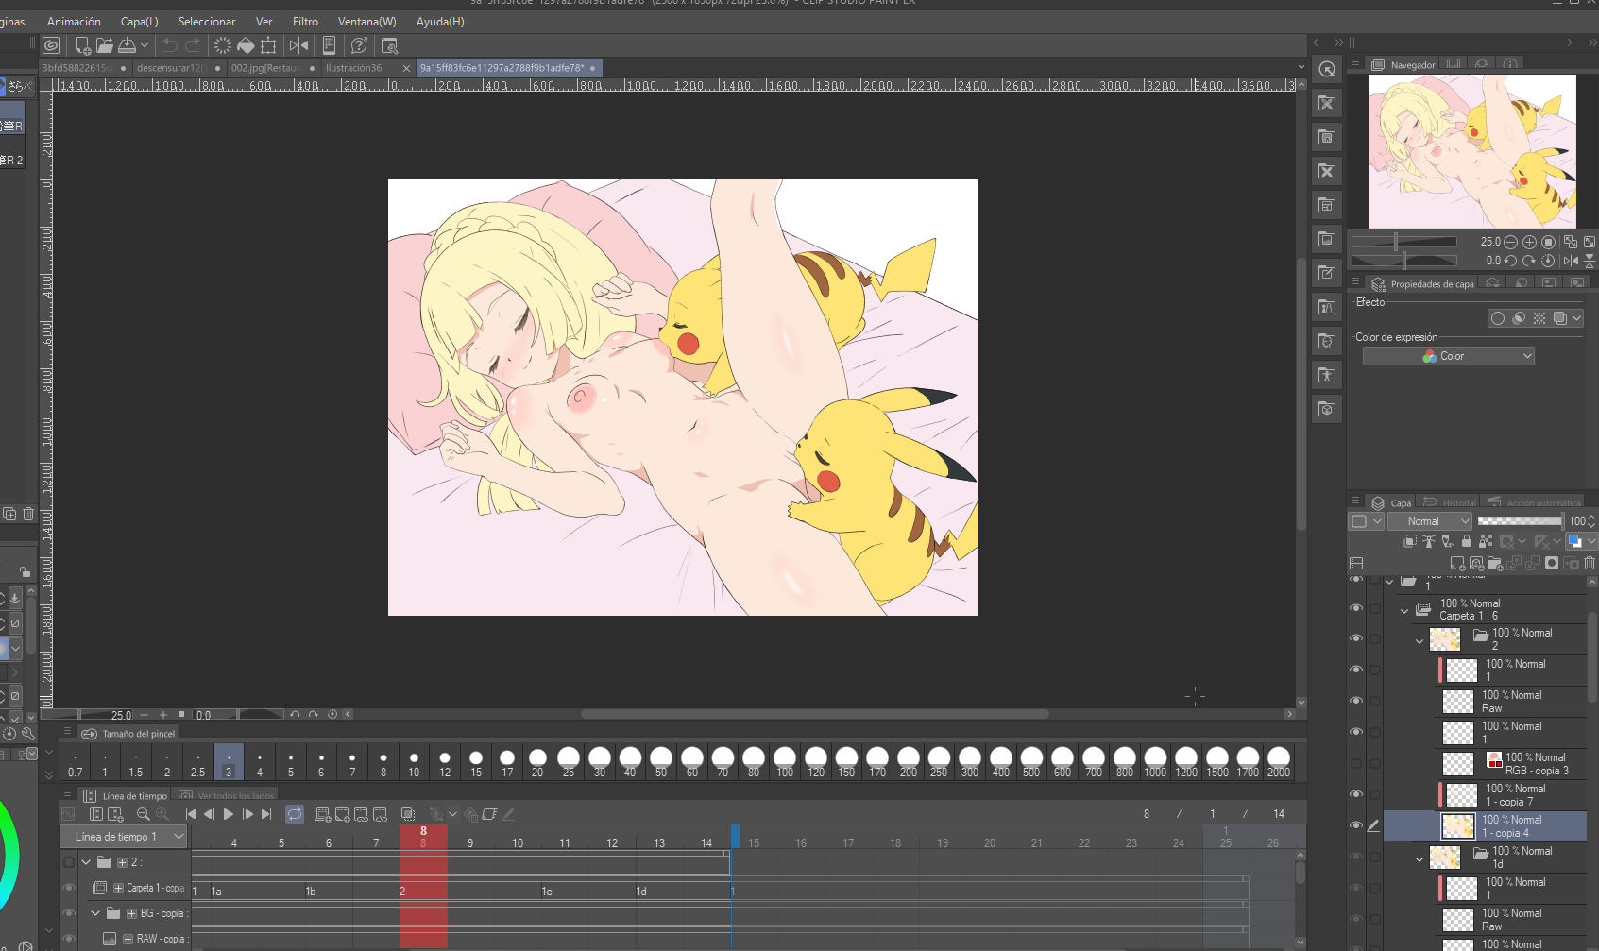Screen dimensions: 1599x951
Task: Zoom out the timeline view
Action: (143, 814)
